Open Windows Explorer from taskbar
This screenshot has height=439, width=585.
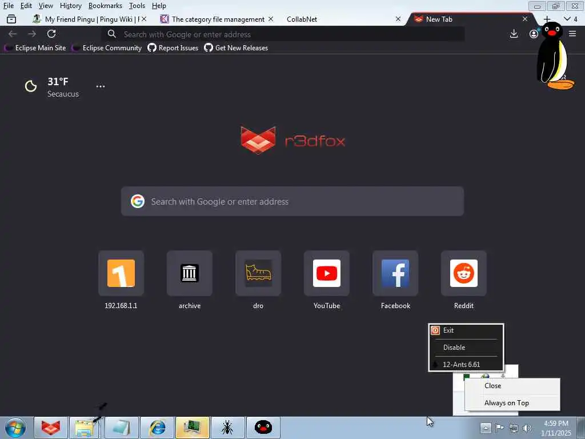point(86,428)
